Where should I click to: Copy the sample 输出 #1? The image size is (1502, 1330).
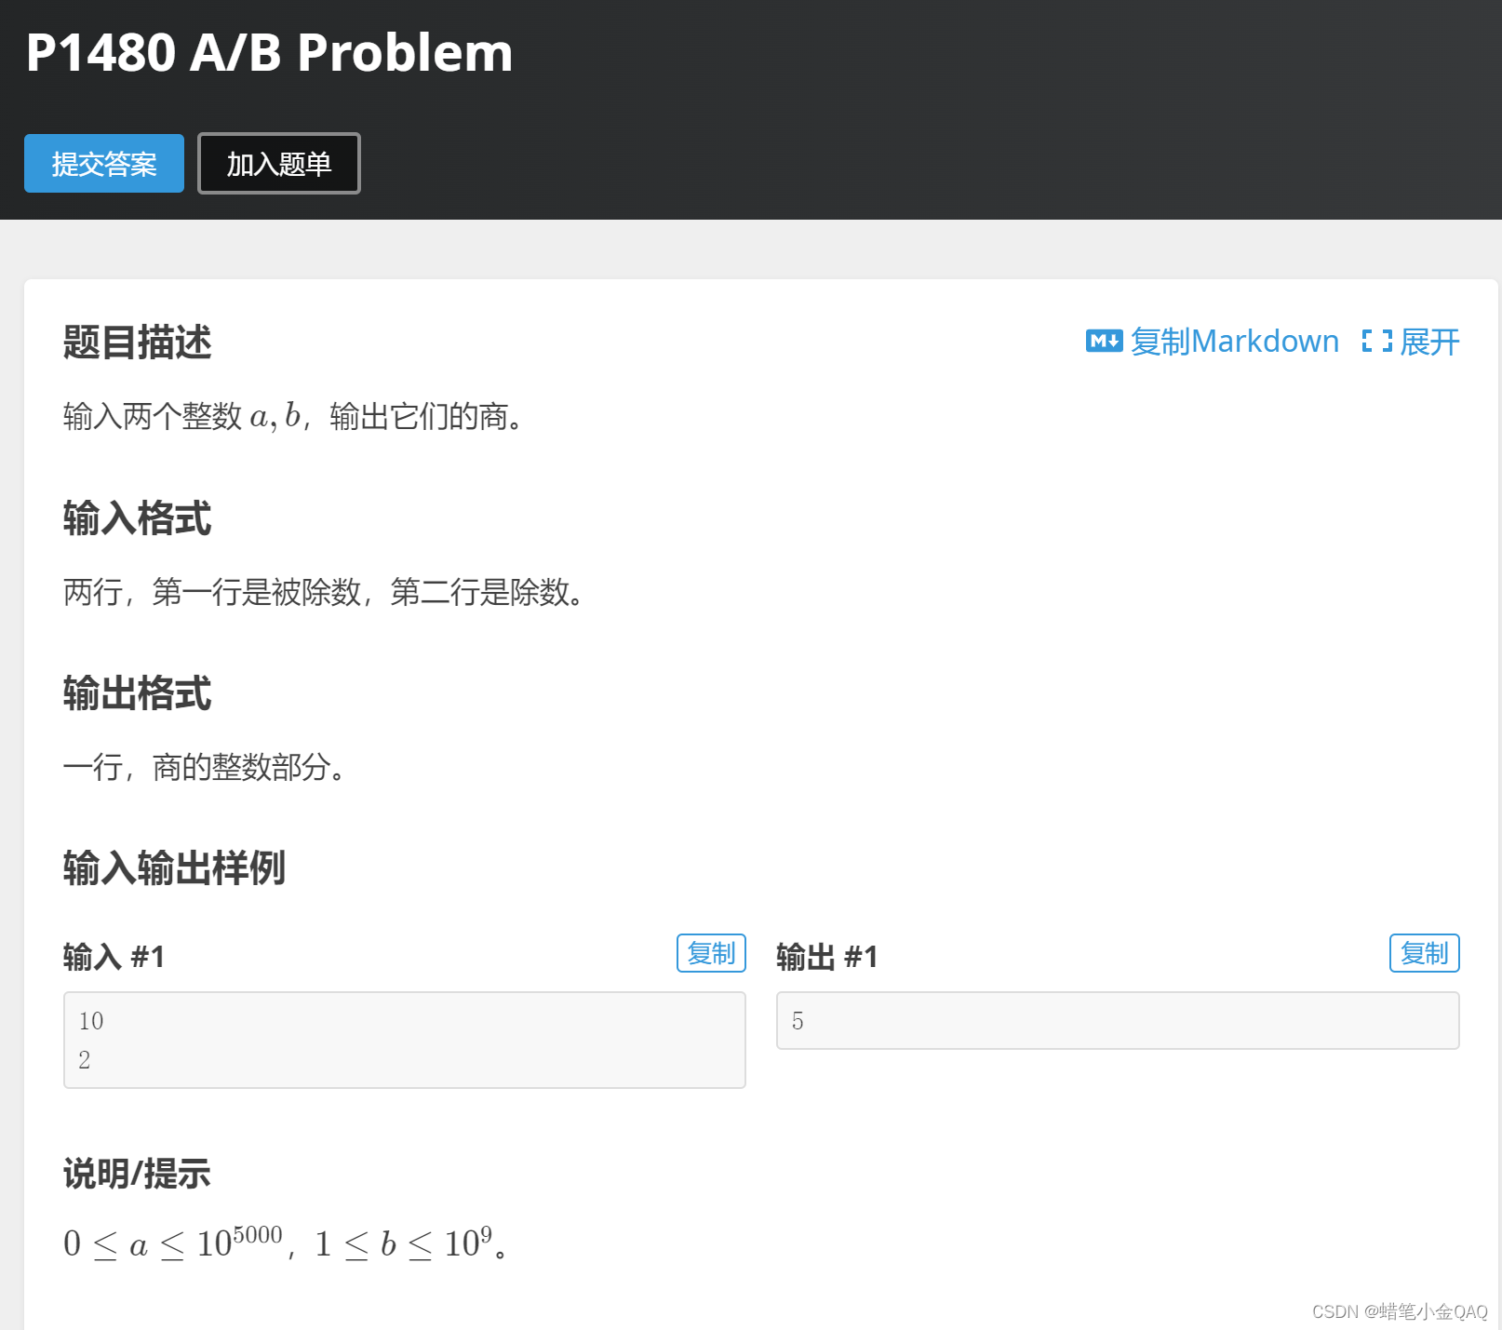[1424, 953]
